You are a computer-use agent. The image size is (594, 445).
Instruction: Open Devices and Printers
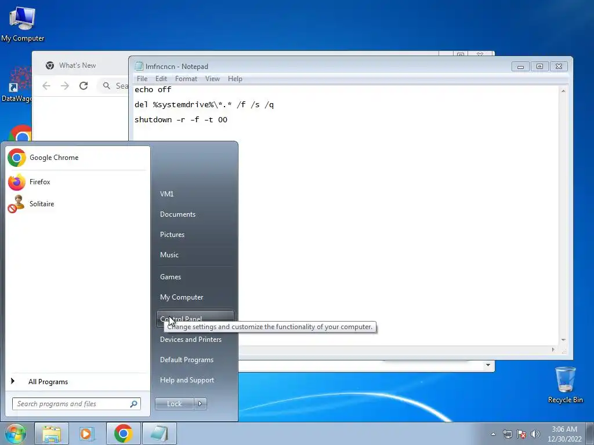tap(195, 340)
